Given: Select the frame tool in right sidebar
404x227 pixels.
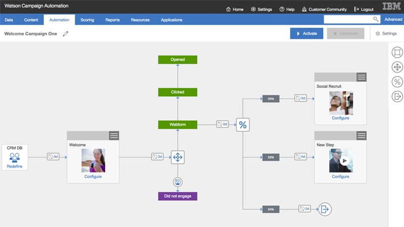Looking at the screenshot, I should 397,53.
